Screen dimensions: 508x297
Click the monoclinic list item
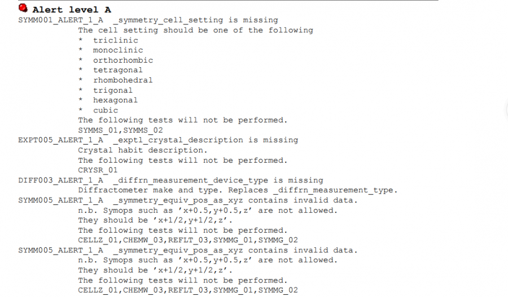click(118, 50)
